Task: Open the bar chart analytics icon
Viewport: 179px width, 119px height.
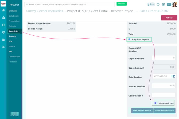Action: click(3, 18)
